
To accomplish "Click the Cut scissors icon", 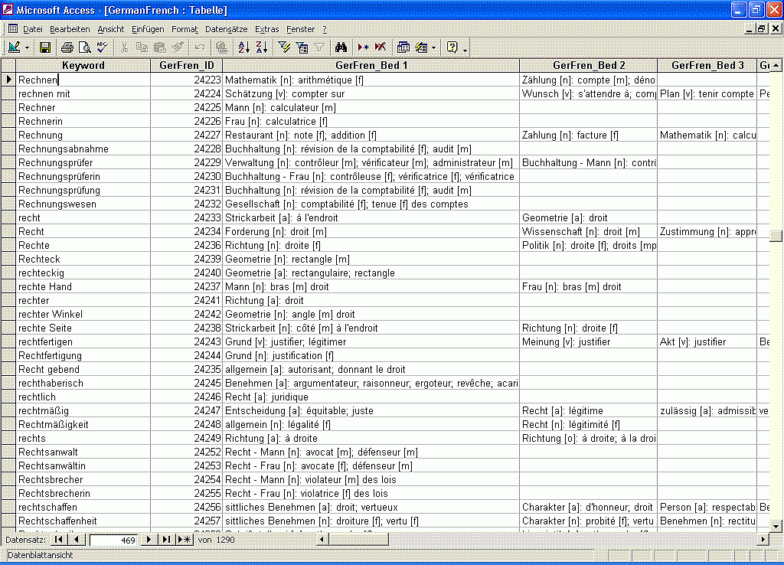I will 124,47.
